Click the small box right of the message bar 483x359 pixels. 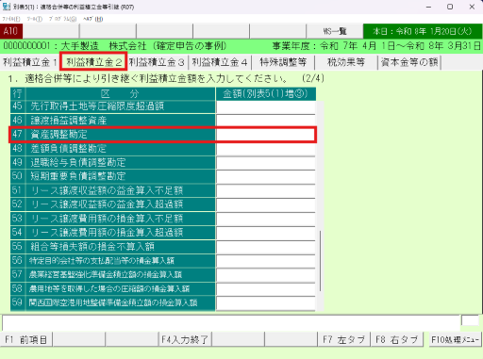(x=470, y=320)
